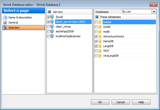The image size is (160, 110).
Task: Select the DemoDB database row
Action: coord(129,41)
